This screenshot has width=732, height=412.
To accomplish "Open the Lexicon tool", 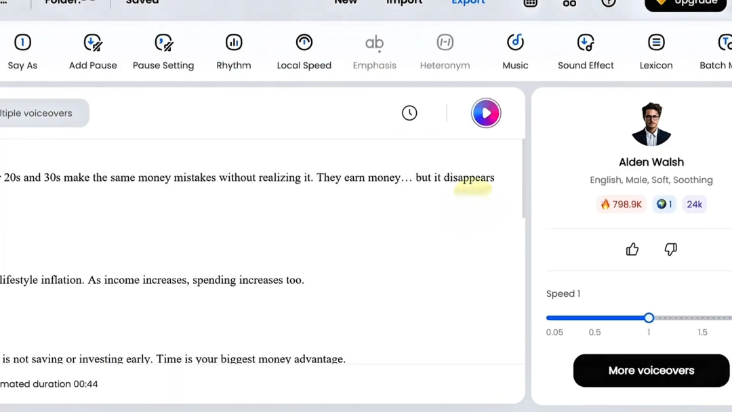I will point(656,52).
